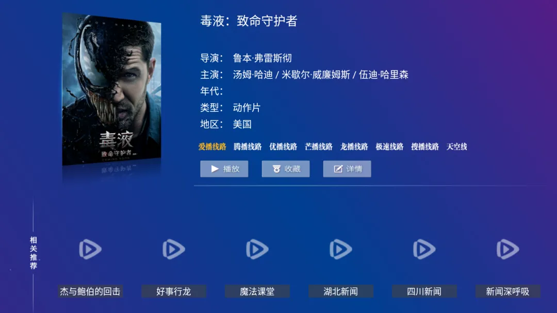The height and width of the screenshot is (313, 557).
Task: Click the Venom movie poster
Action: (111, 90)
